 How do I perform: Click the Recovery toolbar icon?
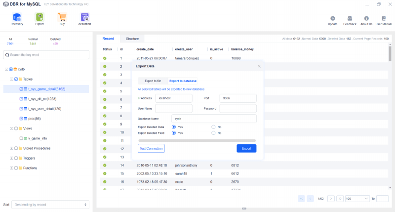click(x=17, y=17)
